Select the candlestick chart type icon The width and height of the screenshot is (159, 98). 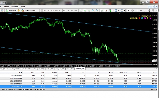coord(85,10)
